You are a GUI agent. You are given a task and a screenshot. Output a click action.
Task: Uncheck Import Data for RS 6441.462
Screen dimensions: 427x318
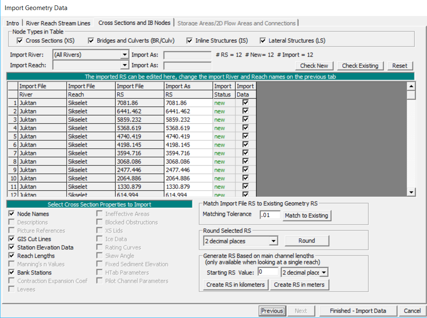[x=246, y=111]
